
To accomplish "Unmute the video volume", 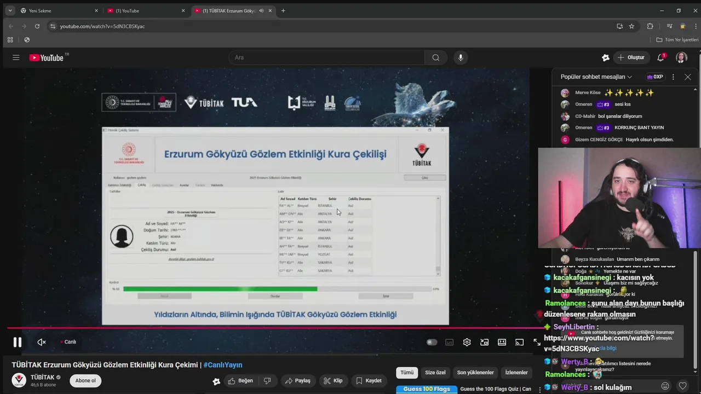I will [x=42, y=342].
